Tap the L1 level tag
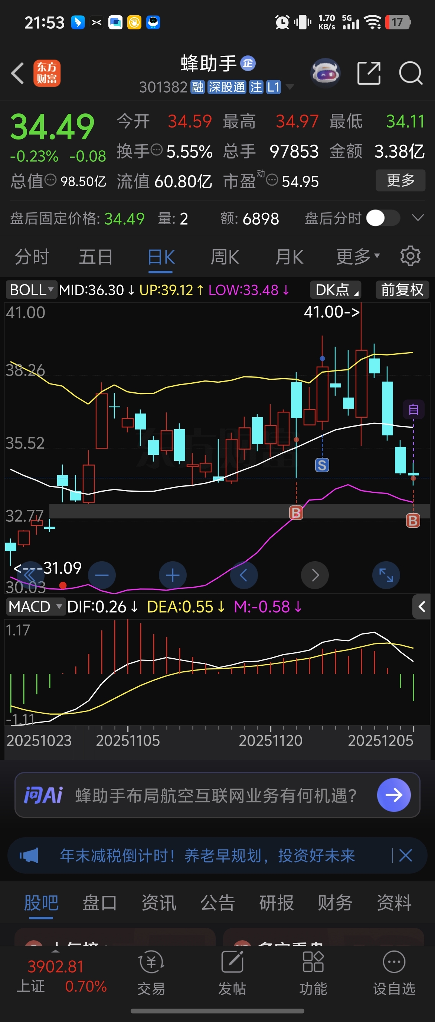The image size is (435, 1022). point(274,87)
